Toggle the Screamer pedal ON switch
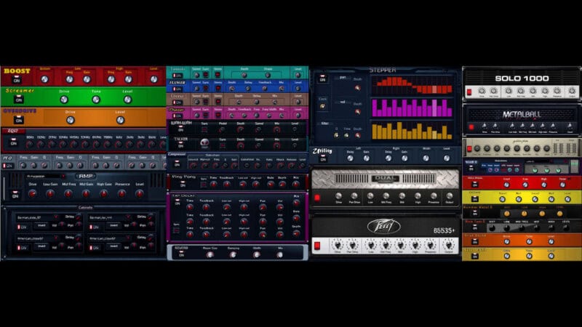The width and height of the screenshot is (582, 327). pos(19,99)
